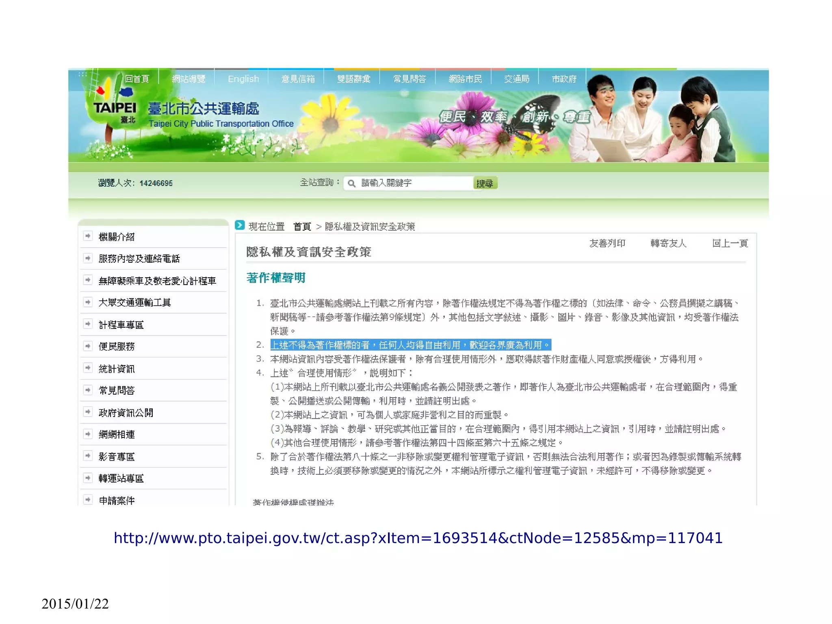Open 常見問答 sidebar item
This screenshot has width=832, height=624.
tap(116, 390)
